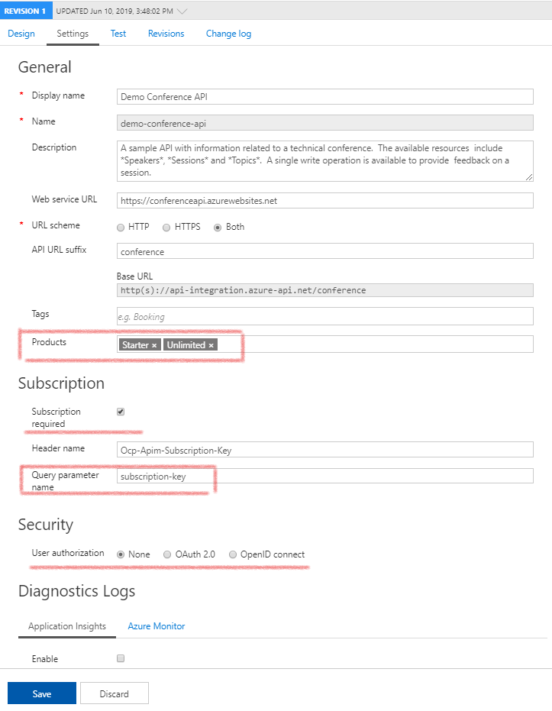The image size is (552, 711).
Task: Remove the Unlimited product tag
Action: click(x=211, y=345)
